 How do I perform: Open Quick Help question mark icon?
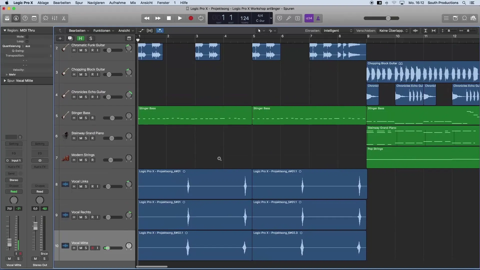click(25, 18)
